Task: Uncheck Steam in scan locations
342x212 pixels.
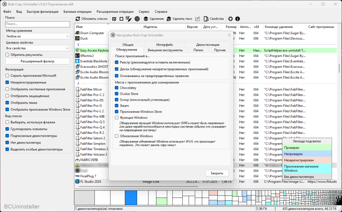Action: 116,106
